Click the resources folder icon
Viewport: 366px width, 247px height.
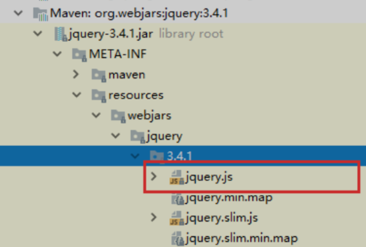(99, 96)
